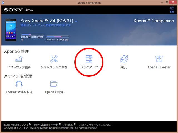Click the バックアップ (backup) icon
178x133 pixels.
(x=89, y=59)
